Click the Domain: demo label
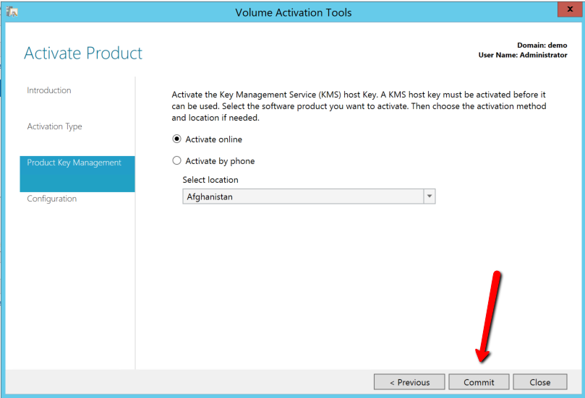Viewport: 585px width, 398px height. click(x=542, y=46)
